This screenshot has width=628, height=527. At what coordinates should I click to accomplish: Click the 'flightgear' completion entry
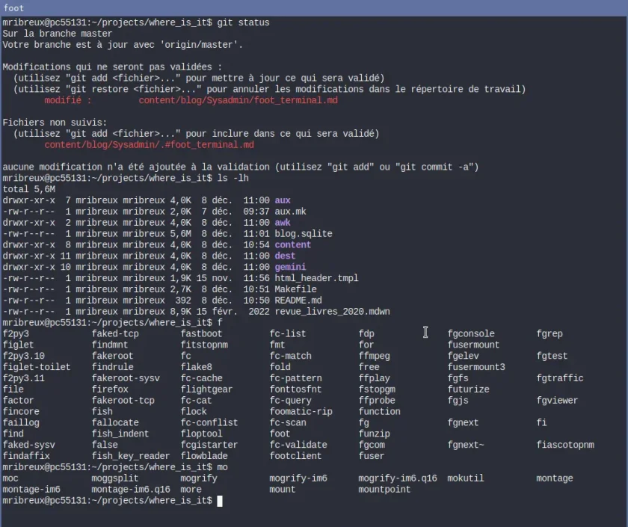coord(206,389)
